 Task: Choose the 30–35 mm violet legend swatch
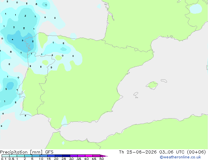click(74, 156)
